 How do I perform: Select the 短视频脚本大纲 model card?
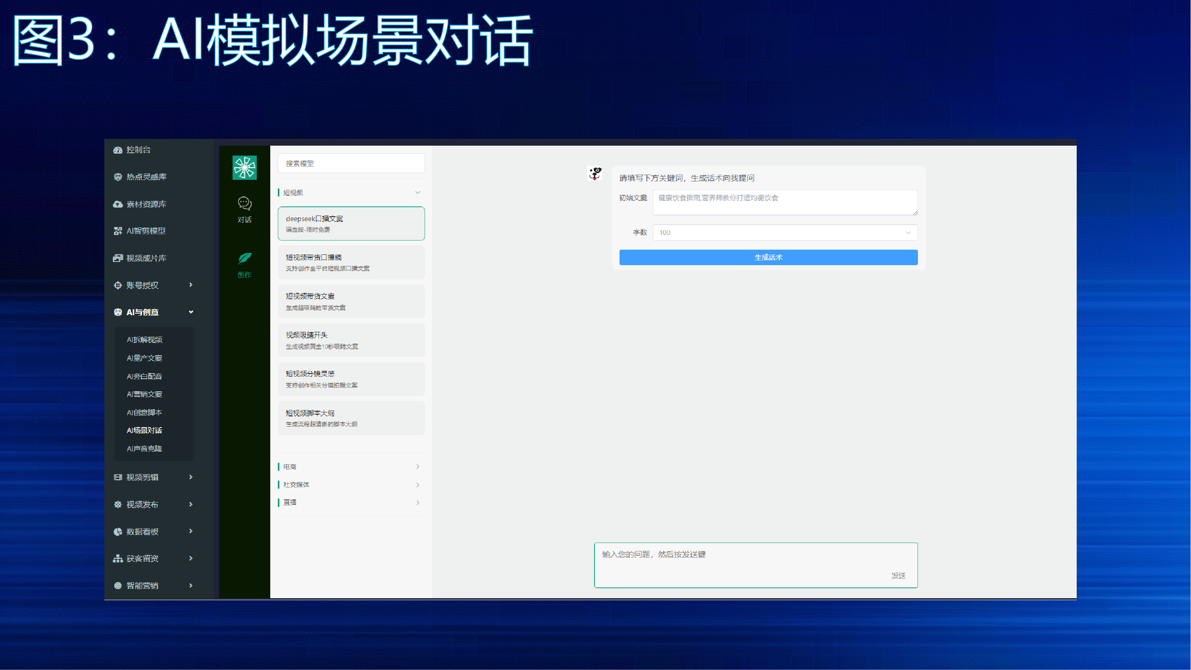(x=351, y=418)
